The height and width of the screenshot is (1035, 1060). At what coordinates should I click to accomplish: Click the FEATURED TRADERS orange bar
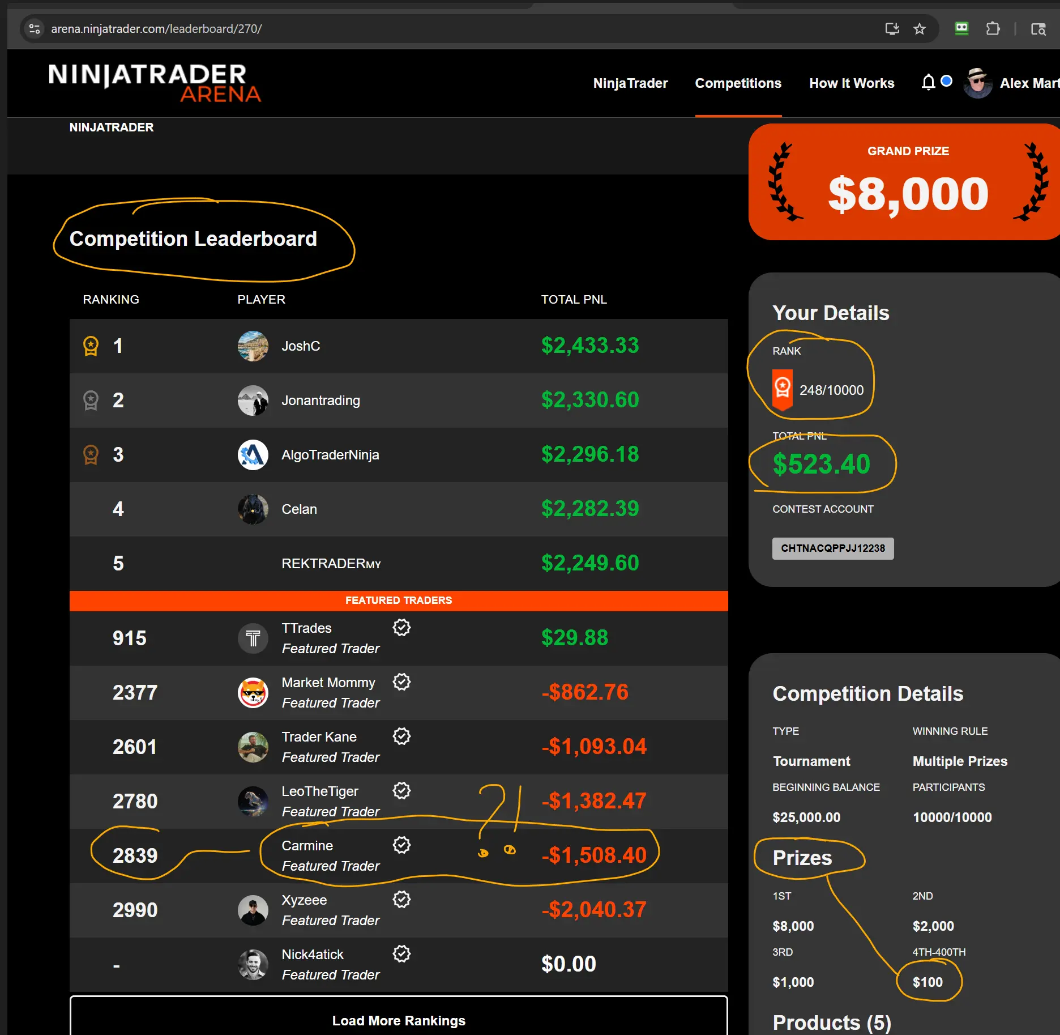(x=399, y=600)
